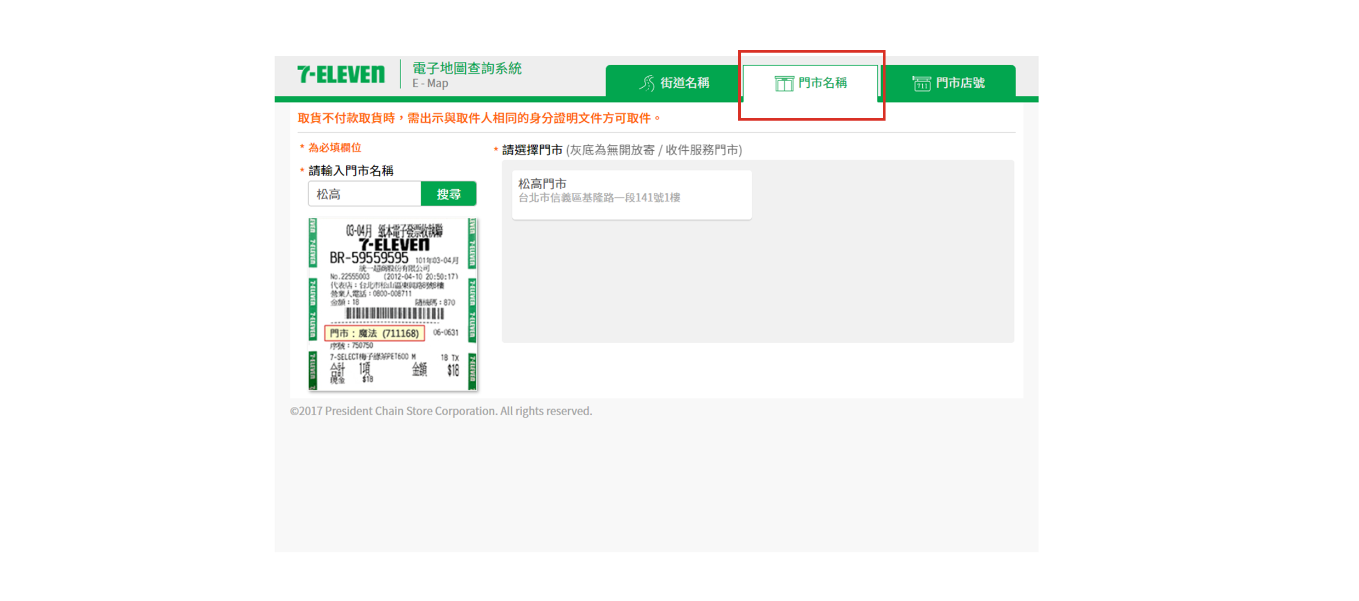
Task: Click the President Chain Store copyright text
Action: 441,411
